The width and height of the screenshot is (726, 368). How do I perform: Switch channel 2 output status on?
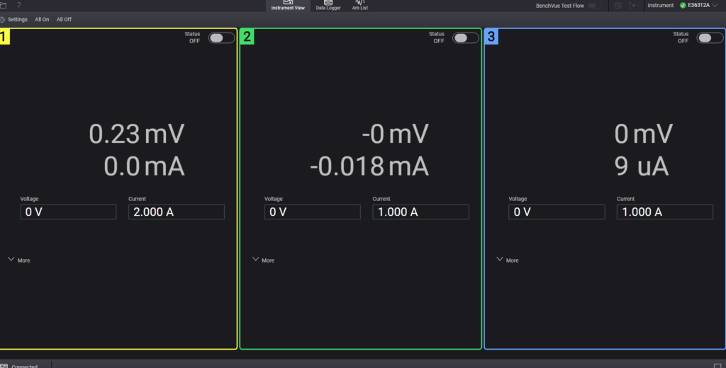465,38
